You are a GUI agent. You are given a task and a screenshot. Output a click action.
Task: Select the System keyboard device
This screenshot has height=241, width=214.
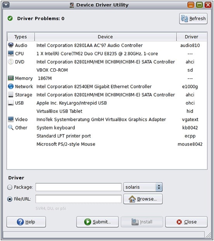[56, 128]
